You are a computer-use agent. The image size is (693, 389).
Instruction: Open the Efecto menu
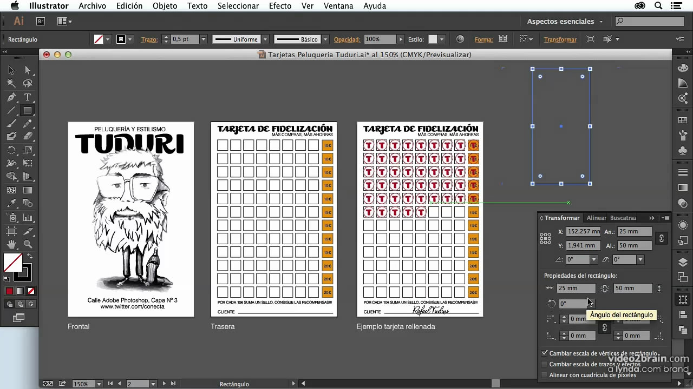pyautogui.click(x=280, y=6)
